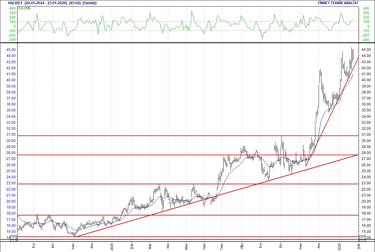375x252 pixels.
Task: Click the dashed 100 level line in CCI panel
Action: pyautogui.click(x=180, y=22)
